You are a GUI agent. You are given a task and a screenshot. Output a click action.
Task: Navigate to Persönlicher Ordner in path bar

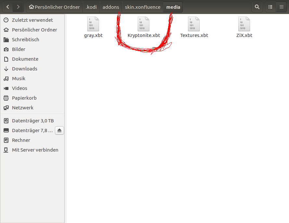click(55, 7)
